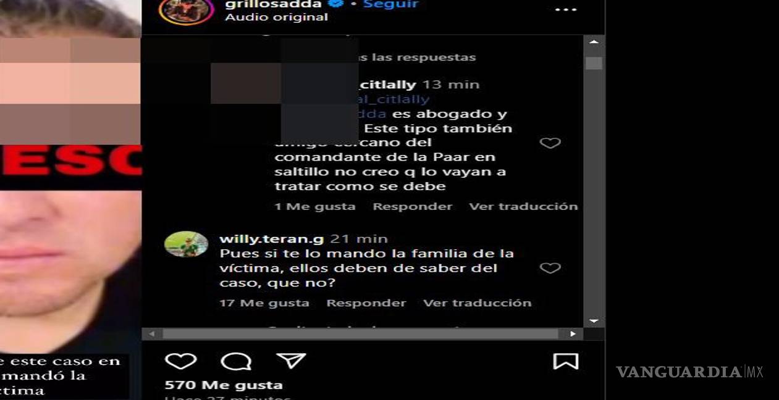Open the three-dot more options menu

[565, 10]
